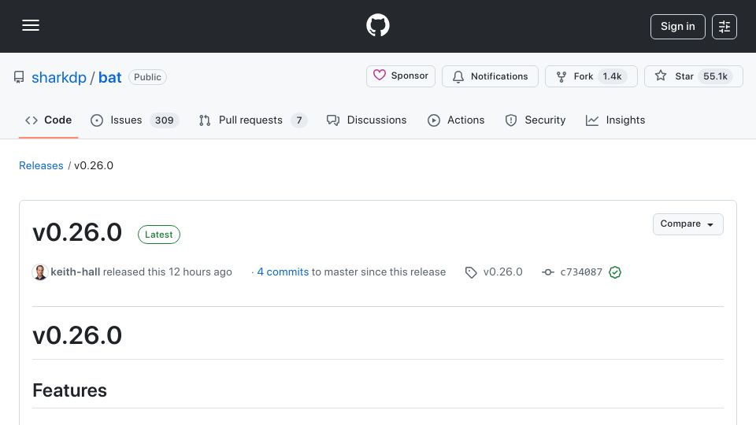
Task: Star the bat repository
Action: pos(693,76)
